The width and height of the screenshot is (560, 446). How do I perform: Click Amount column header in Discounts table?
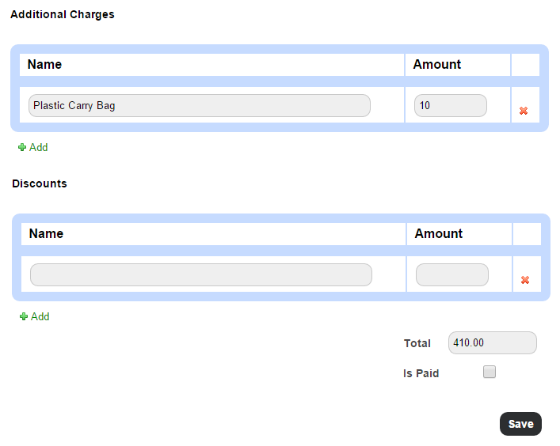click(438, 233)
